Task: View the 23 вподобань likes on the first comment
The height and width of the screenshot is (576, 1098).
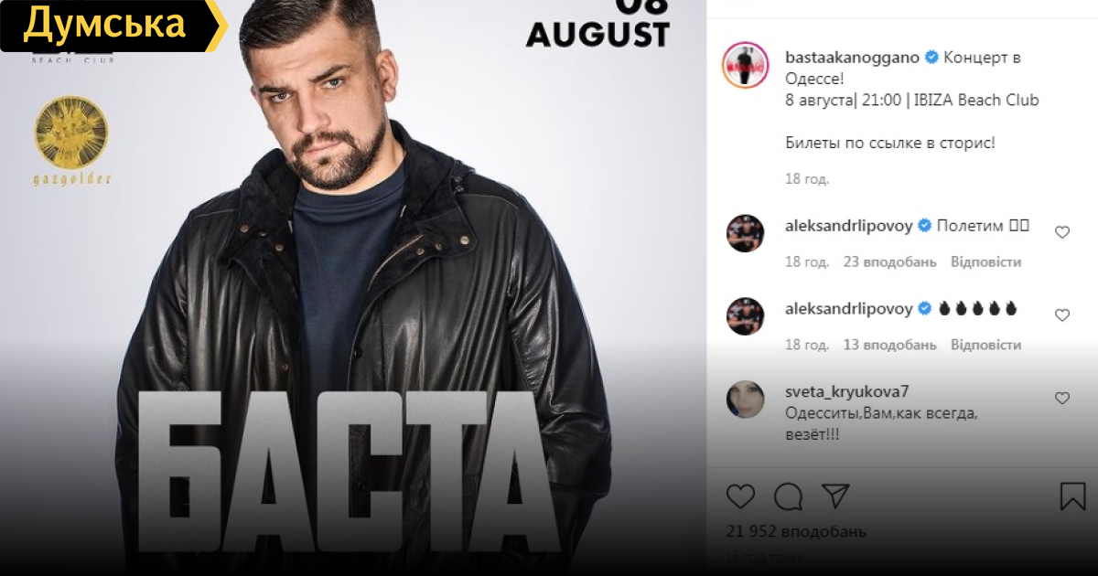Action: pos(889,261)
